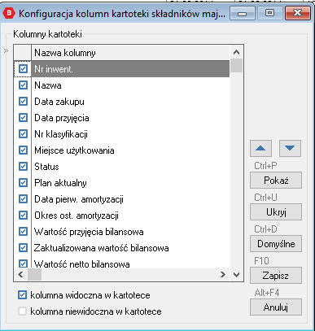The width and height of the screenshot is (315, 331).
Task: Toggle the Nr klasyfikacji checkbox
Action: click(23, 134)
